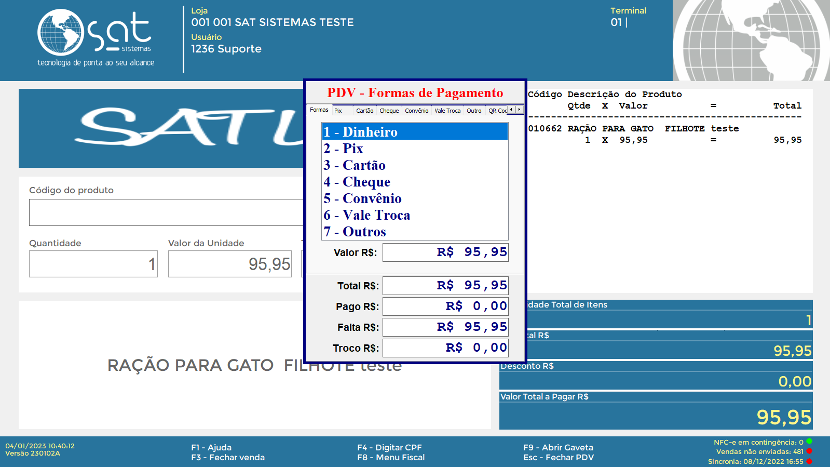Select the QR Code tab

496,111
